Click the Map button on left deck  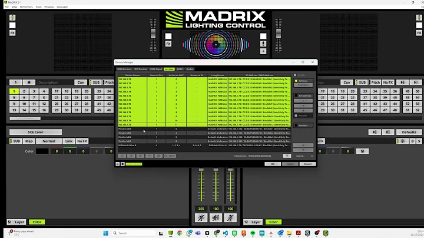(29, 141)
